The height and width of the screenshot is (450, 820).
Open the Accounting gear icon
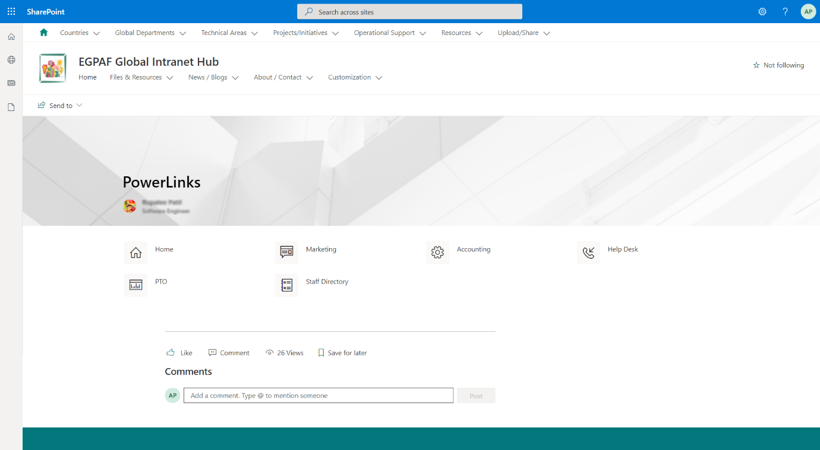click(437, 252)
